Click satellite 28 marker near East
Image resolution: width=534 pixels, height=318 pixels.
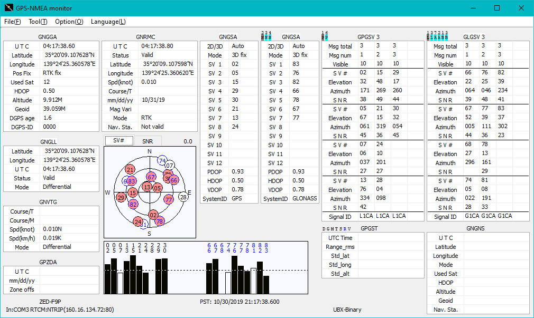pos(183,197)
